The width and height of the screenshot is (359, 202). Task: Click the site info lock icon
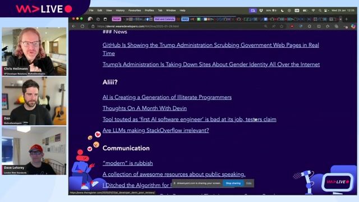(93, 26)
